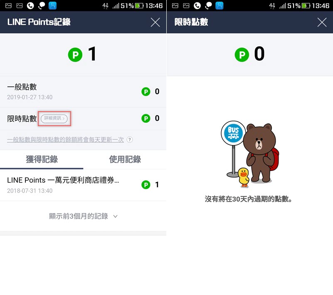333x295 pixels.
Task: Tap the question mark help icon
Action: [130, 140]
